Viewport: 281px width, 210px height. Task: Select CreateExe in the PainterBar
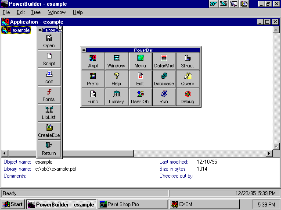click(x=49, y=131)
